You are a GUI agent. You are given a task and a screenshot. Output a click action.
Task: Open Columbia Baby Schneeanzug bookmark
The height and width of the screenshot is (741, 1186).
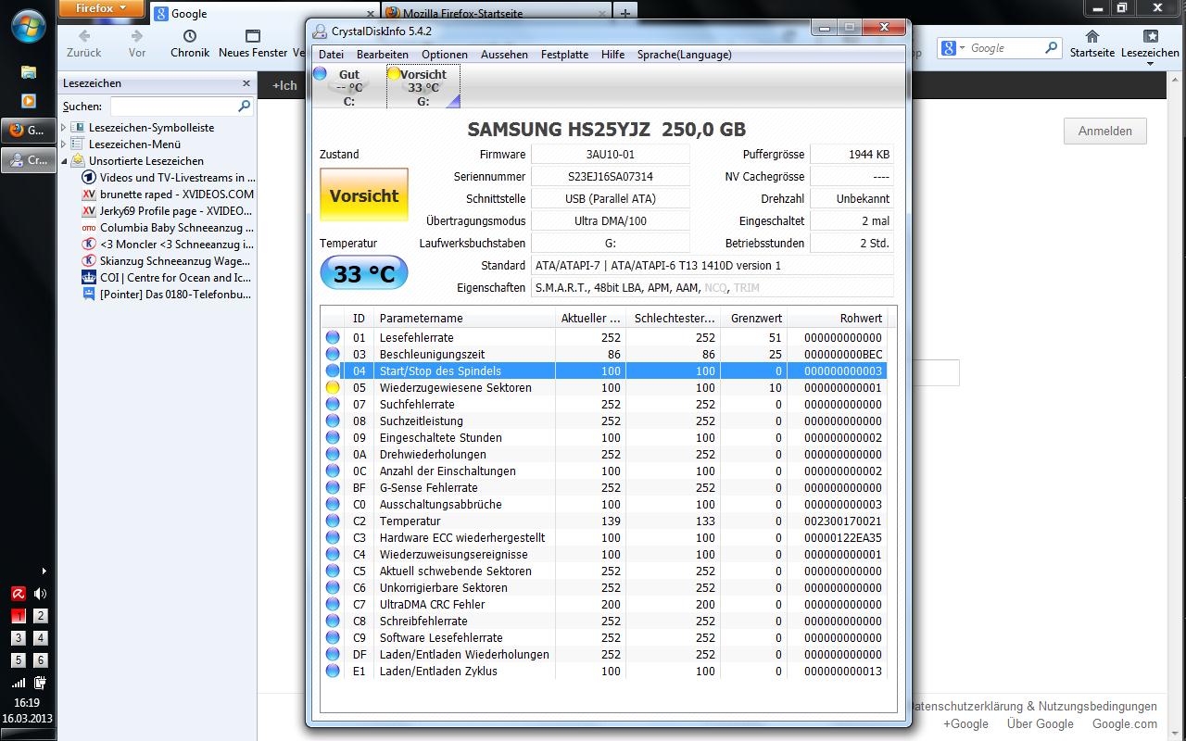coord(169,228)
